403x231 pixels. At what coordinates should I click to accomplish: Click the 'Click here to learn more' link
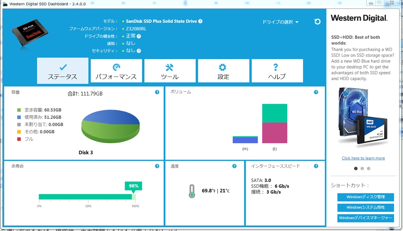pos(363,158)
